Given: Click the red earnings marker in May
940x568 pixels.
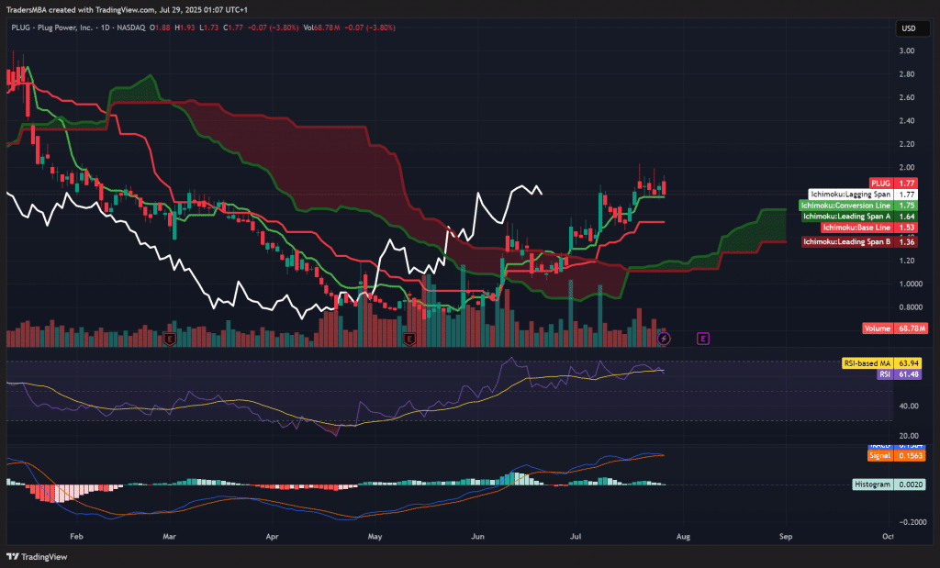Looking at the screenshot, I should (x=410, y=340).
